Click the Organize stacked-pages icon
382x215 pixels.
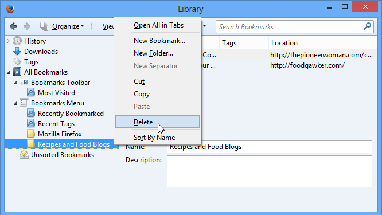(44, 26)
